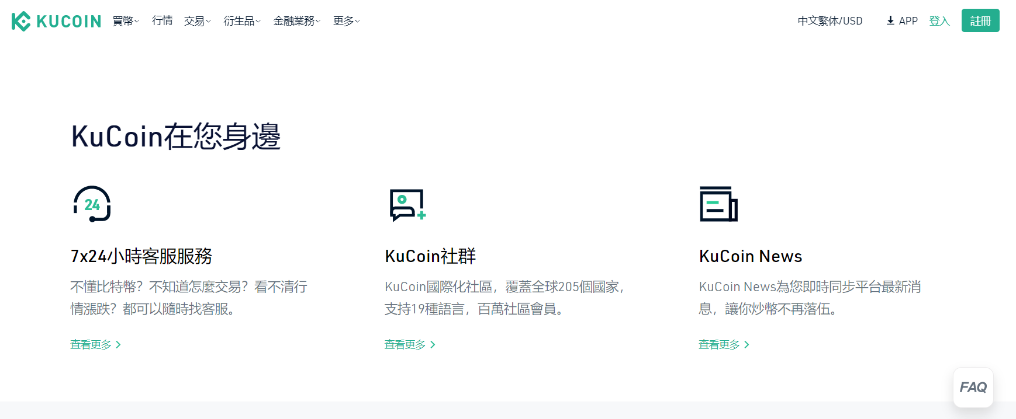Click 查看更多 under KuCoin社群
The height and width of the screenshot is (419, 1016).
pyautogui.click(x=410, y=344)
